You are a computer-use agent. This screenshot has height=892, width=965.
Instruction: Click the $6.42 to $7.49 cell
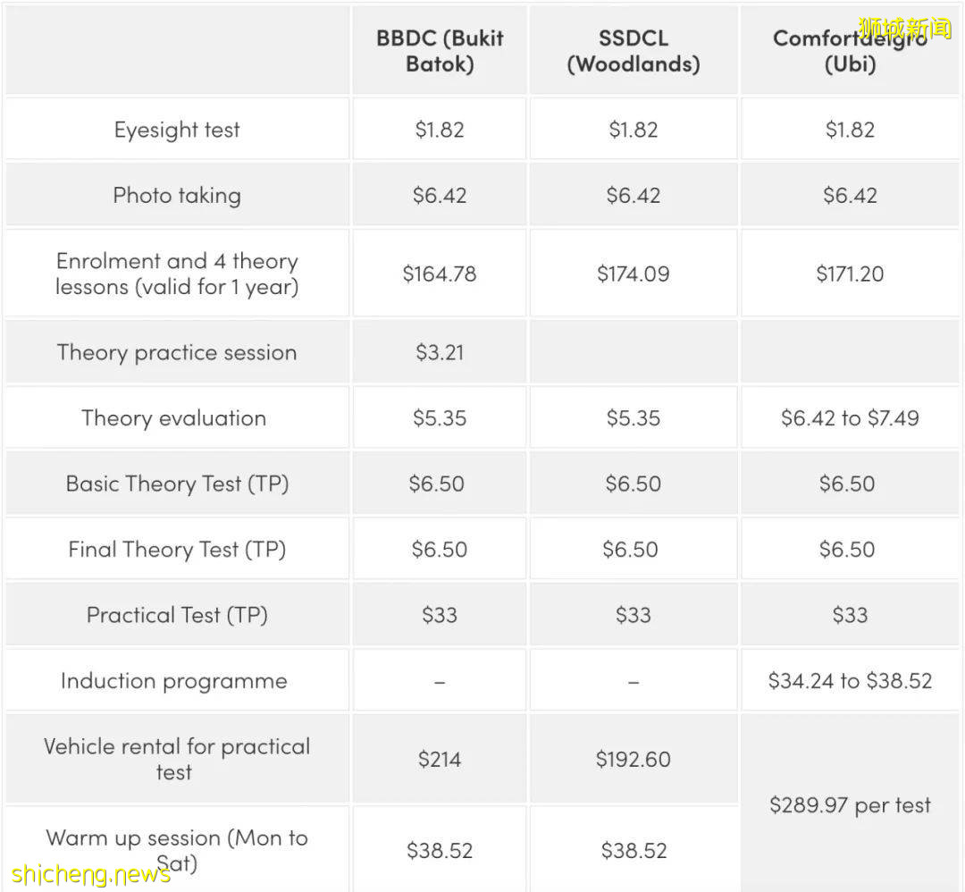click(850, 417)
